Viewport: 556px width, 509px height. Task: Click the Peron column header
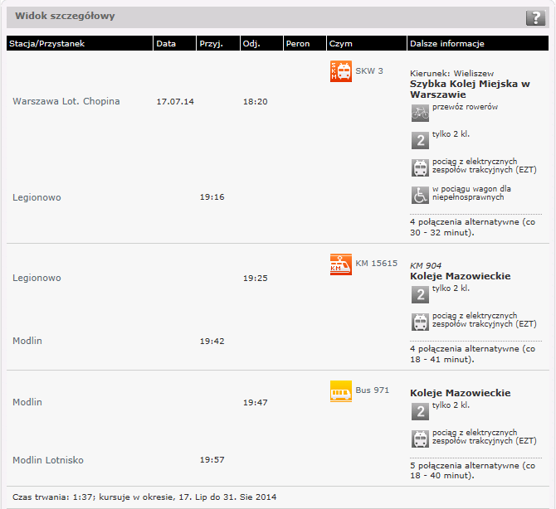coord(305,43)
